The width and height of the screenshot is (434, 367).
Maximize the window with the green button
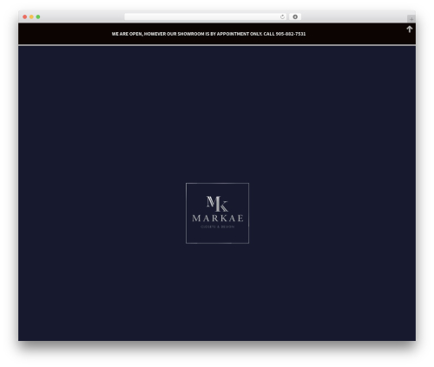[x=38, y=17]
